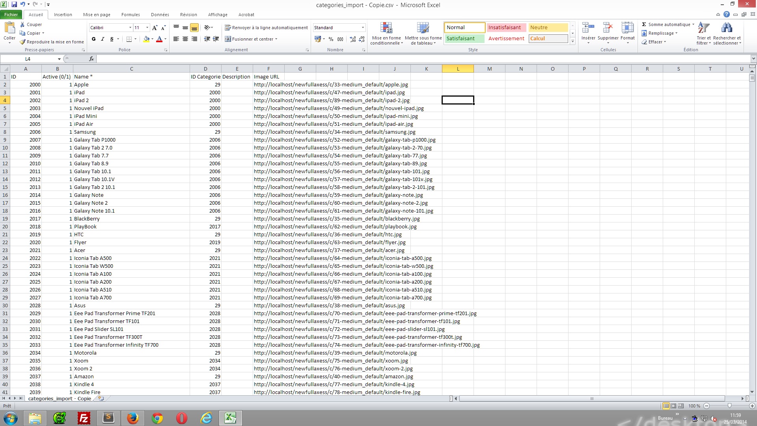The width and height of the screenshot is (757, 426).
Task: Align cell contents to the top
Action: tap(176, 28)
